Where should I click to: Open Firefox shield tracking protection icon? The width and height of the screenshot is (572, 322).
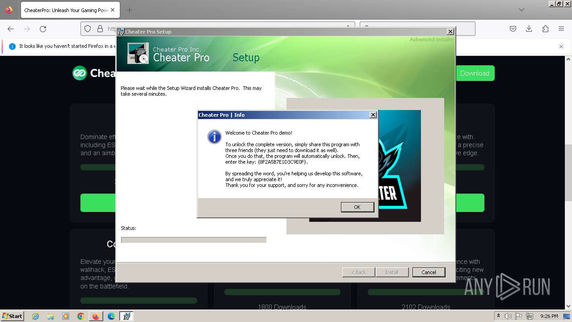(88, 29)
